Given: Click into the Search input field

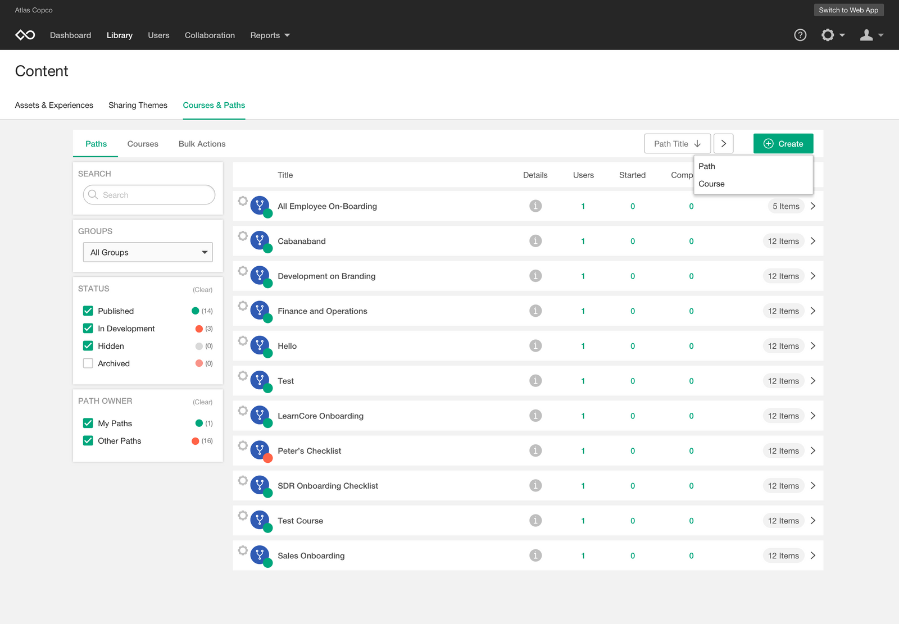Looking at the screenshot, I should [x=152, y=195].
